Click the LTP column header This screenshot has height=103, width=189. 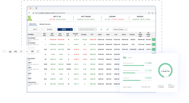92,34
